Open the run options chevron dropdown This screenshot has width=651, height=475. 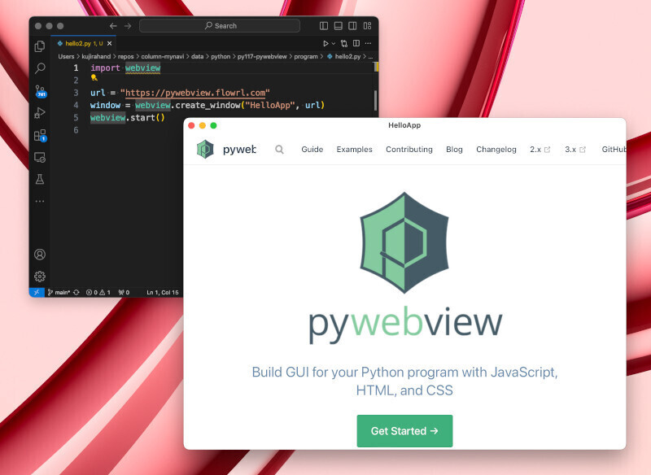tap(334, 43)
